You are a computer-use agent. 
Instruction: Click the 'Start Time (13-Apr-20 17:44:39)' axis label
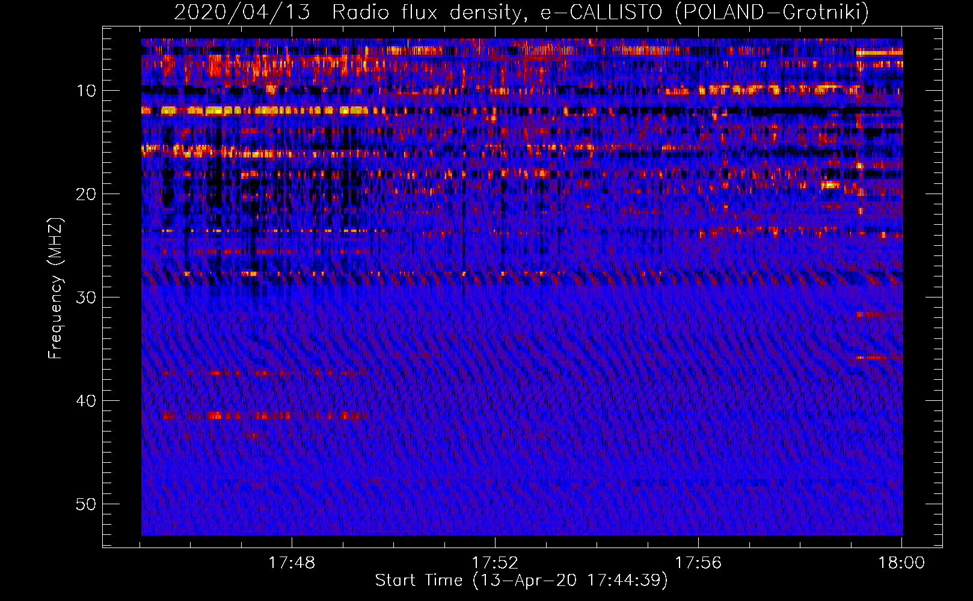(521, 581)
